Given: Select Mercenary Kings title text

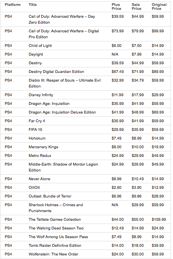Looking at the screenshot, I should click(43, 147).
